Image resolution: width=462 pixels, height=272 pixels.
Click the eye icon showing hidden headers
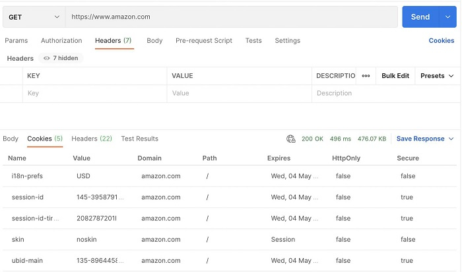click(x=47, y=58)
